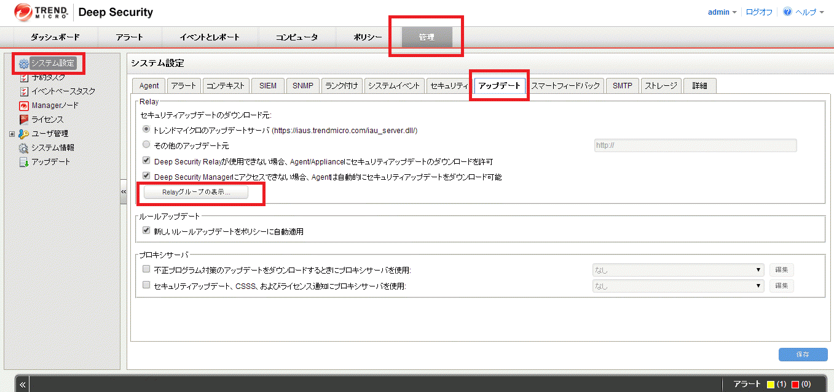
Task: Click the help question mark icon
Action: coord(787,12)
